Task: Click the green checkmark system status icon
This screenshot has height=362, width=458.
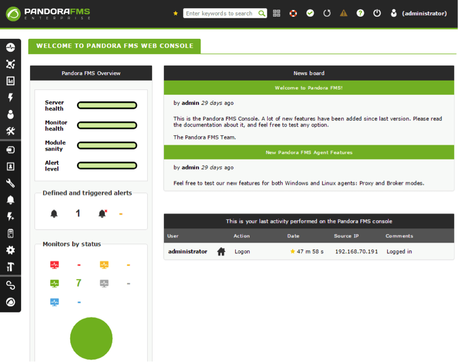Action: pos(310,13)
